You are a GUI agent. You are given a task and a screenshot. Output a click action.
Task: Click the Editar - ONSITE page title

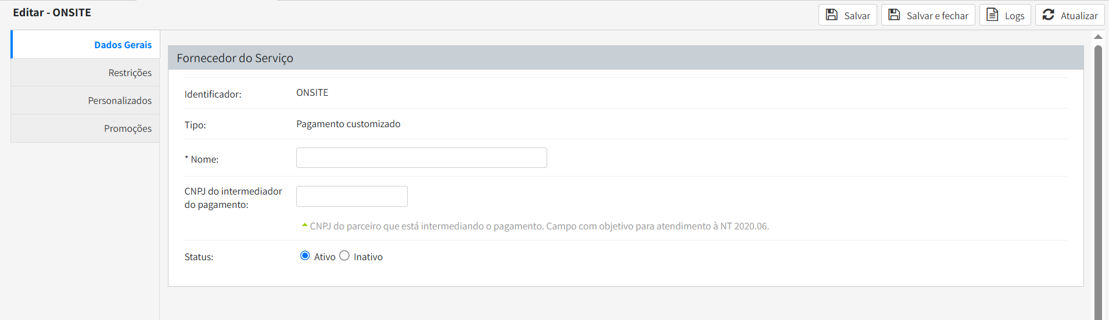(52, 13)
